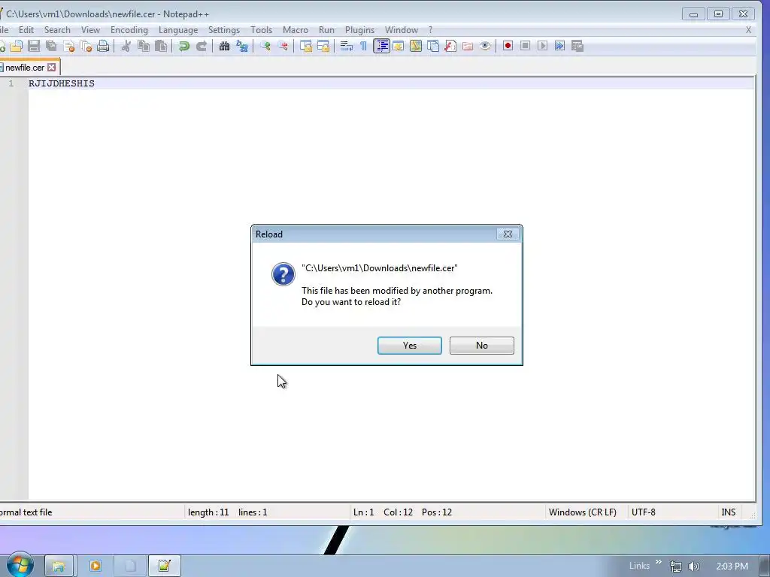Open Windows Media Player taskbar icon
The width and height of the screenshot is (770, 577).
(x=95, y=566)
